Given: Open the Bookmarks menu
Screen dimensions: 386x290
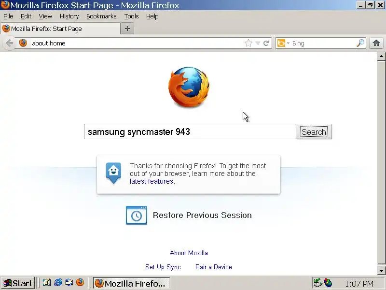Looking at the screenshot, I should [101, 16].
